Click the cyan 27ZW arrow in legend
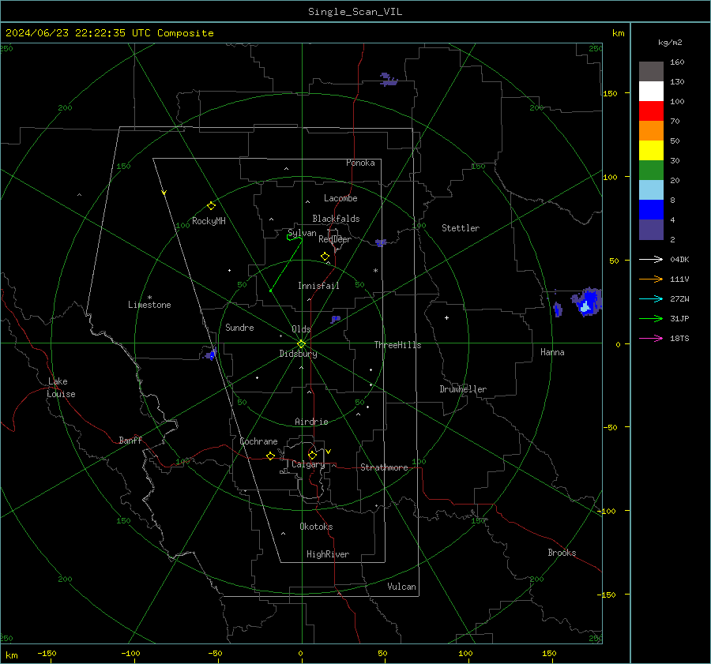The image size is (711, 664). click(651, 298)
